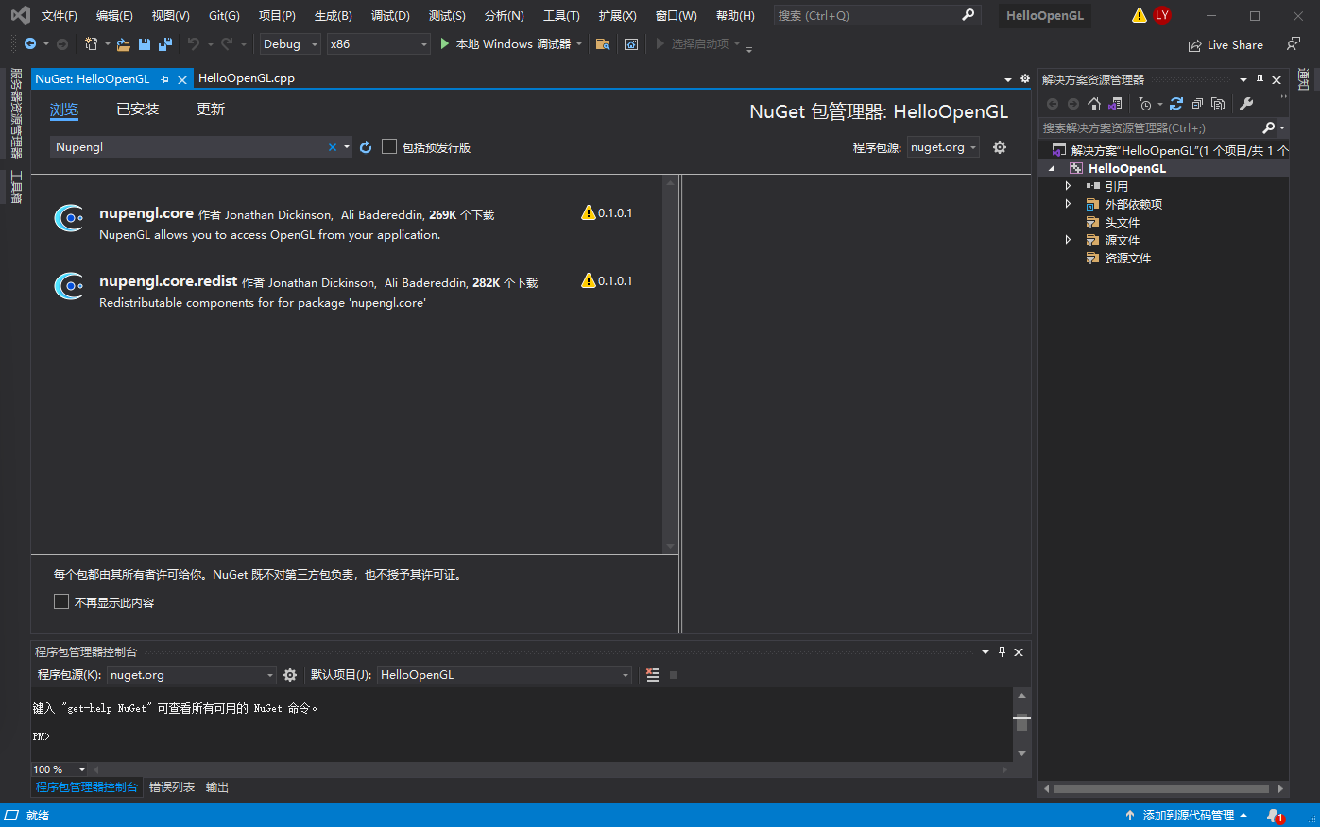Toggle the include prerelease checkbox
This screenshot has height=827, width=1320.
click(389, 146)
